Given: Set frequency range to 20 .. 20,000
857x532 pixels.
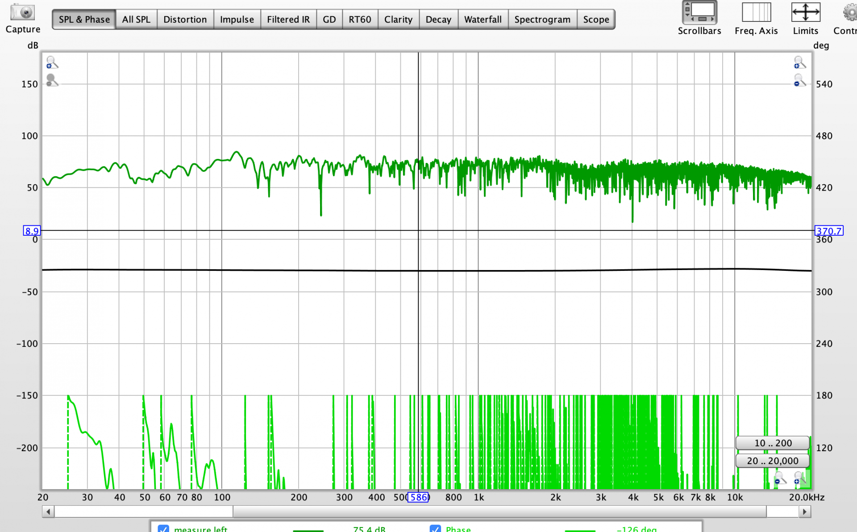Looking at the screenshot, I should pos(773,461).
